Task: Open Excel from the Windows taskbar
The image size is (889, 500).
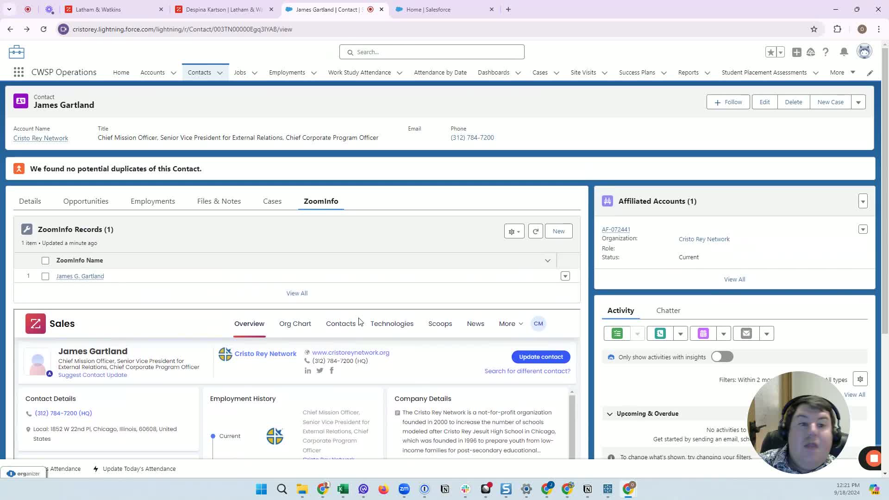Action: (343, 489)
